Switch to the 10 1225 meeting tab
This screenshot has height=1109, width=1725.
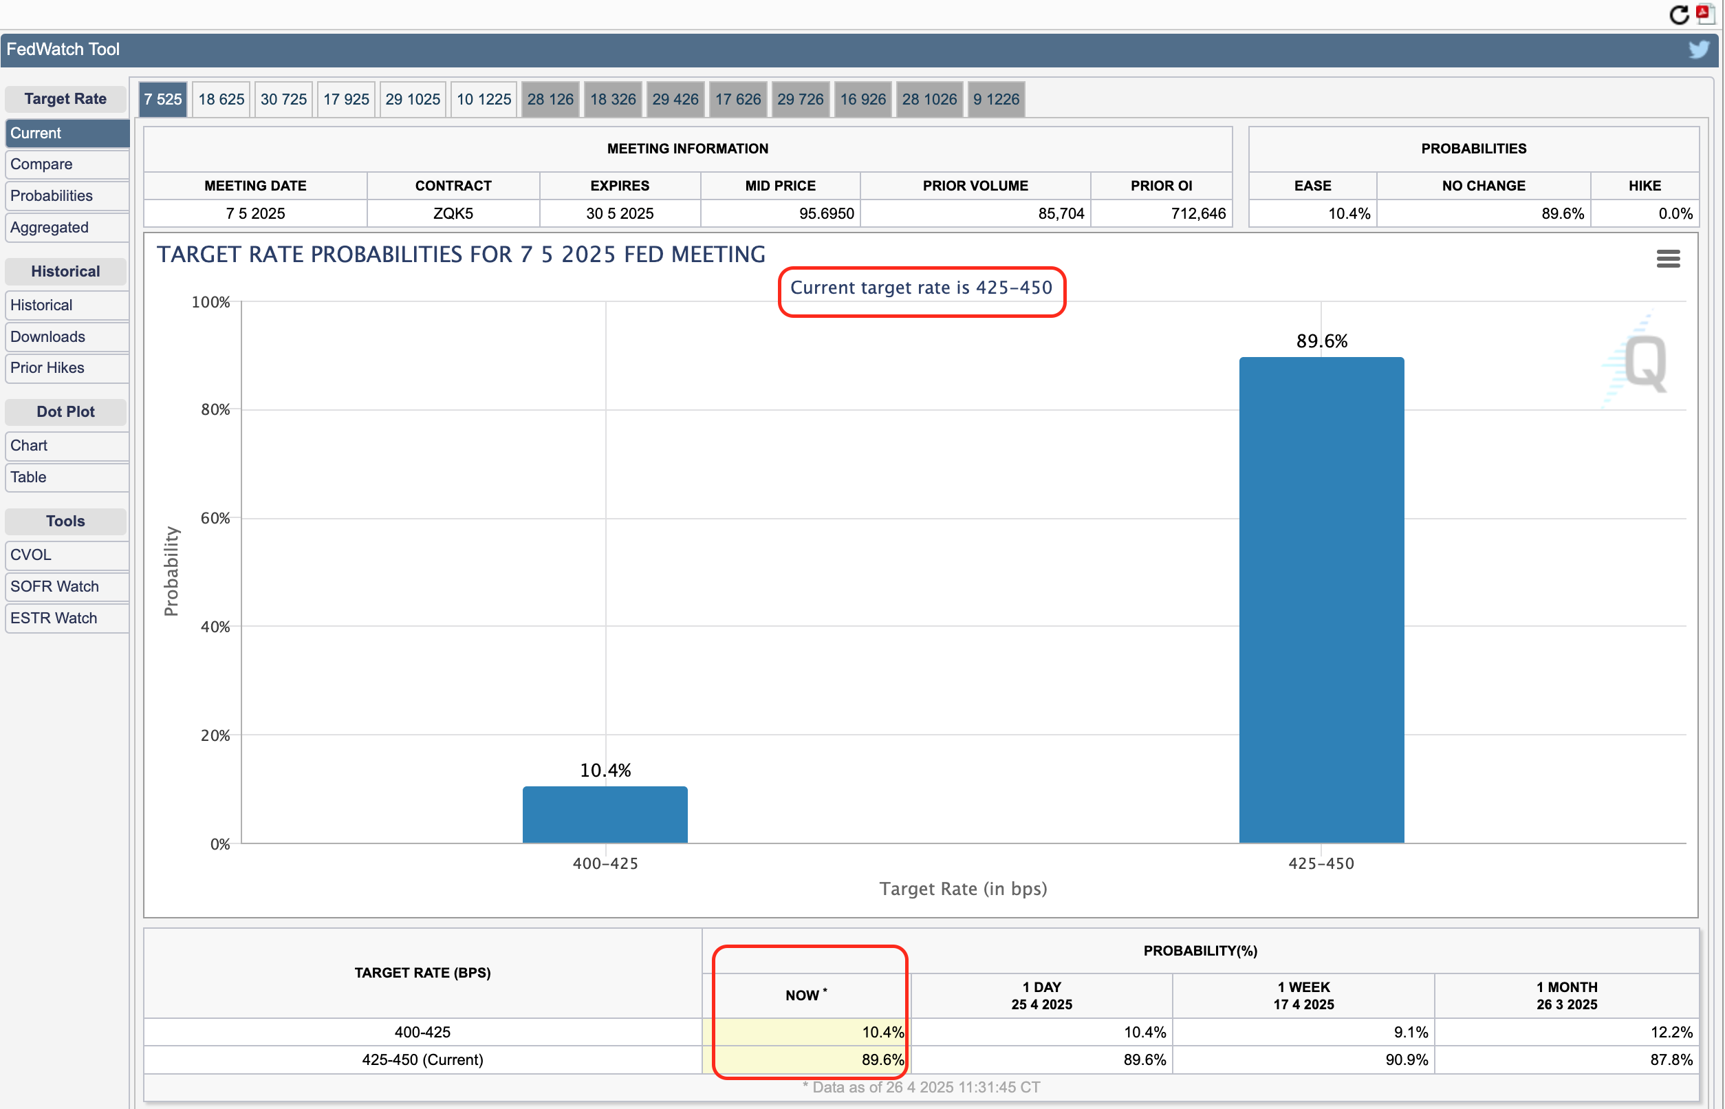pos(483,99)
